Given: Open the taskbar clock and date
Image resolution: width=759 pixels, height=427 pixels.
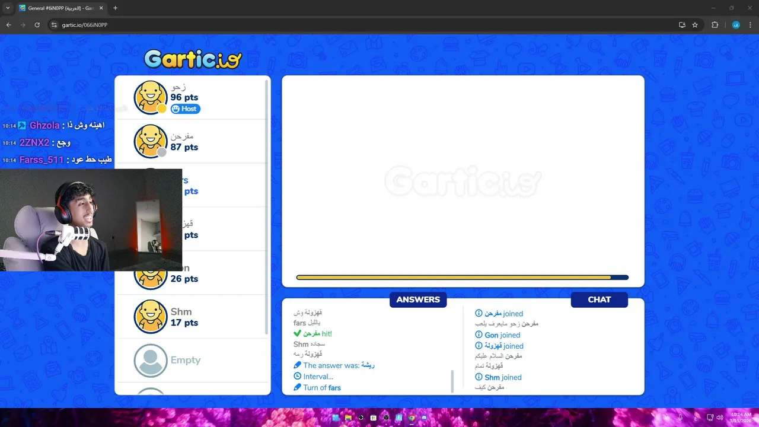Looking at the screenshot, I should click(741, 418).
